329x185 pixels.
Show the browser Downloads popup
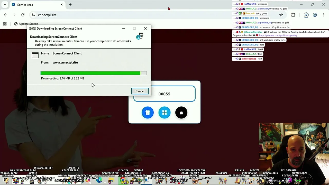[x=306, y=15]
